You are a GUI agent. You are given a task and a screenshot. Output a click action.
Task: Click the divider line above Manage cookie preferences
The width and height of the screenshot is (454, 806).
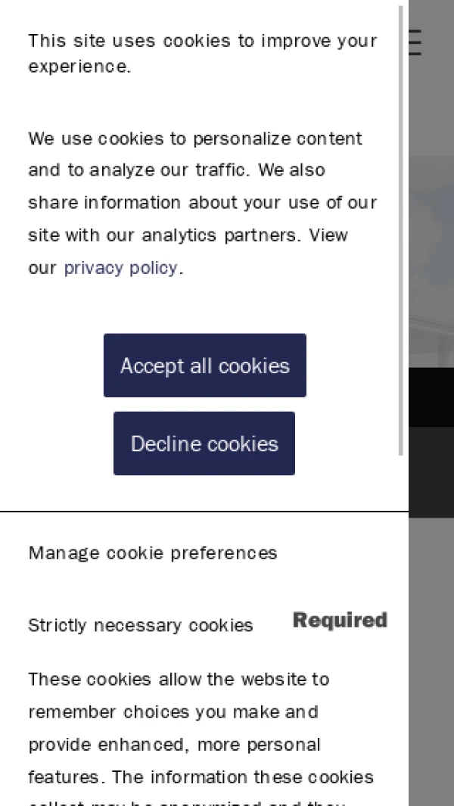pyautogui.click(x=204, y=512)
